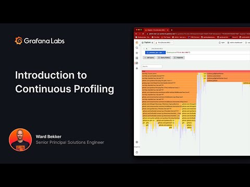
Task: Click the Senior Principal Solutions Engineer text
Action: tap(70, 142)
